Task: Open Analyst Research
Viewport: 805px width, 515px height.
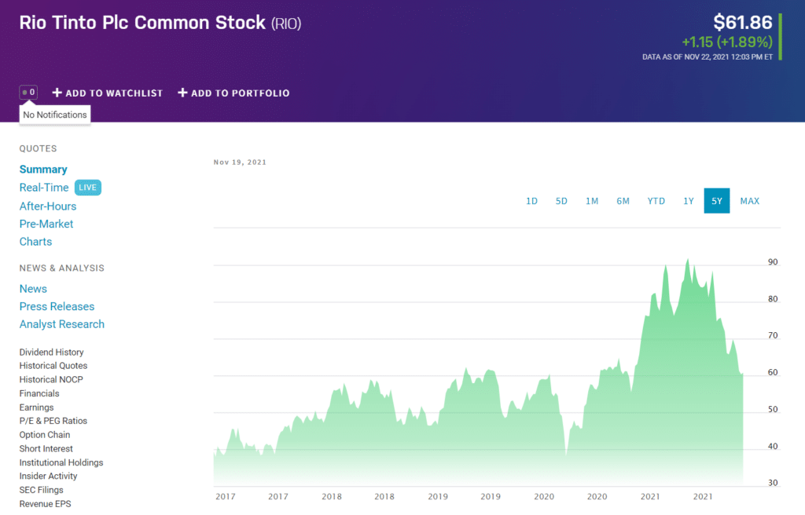Action: coord(61,324)
